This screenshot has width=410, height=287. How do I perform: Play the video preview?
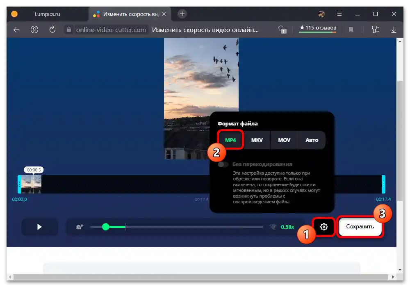pos(39,227)
